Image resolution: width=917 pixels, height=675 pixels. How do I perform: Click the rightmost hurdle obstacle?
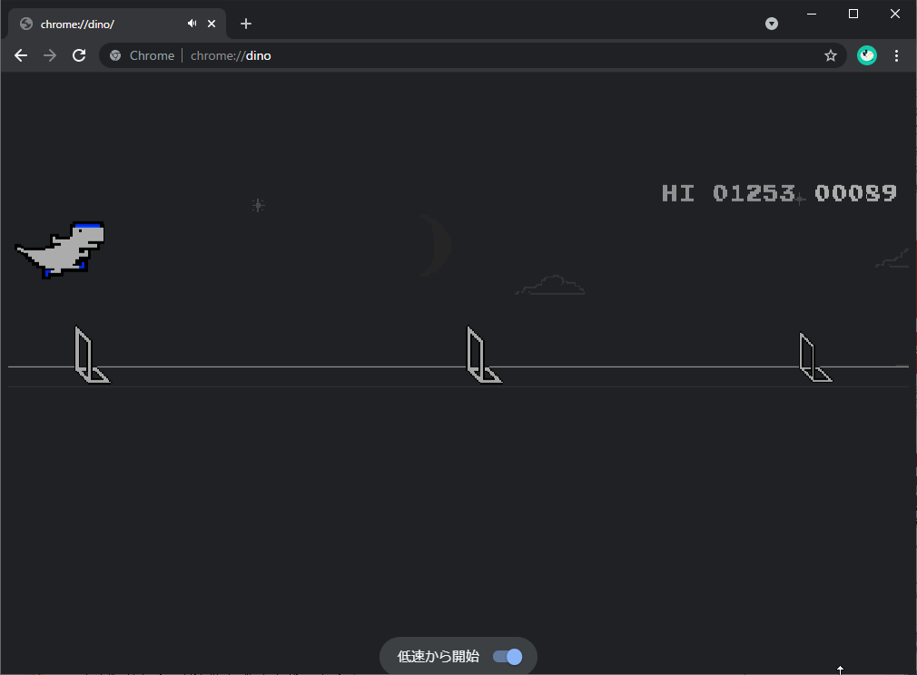pos(815,357)
